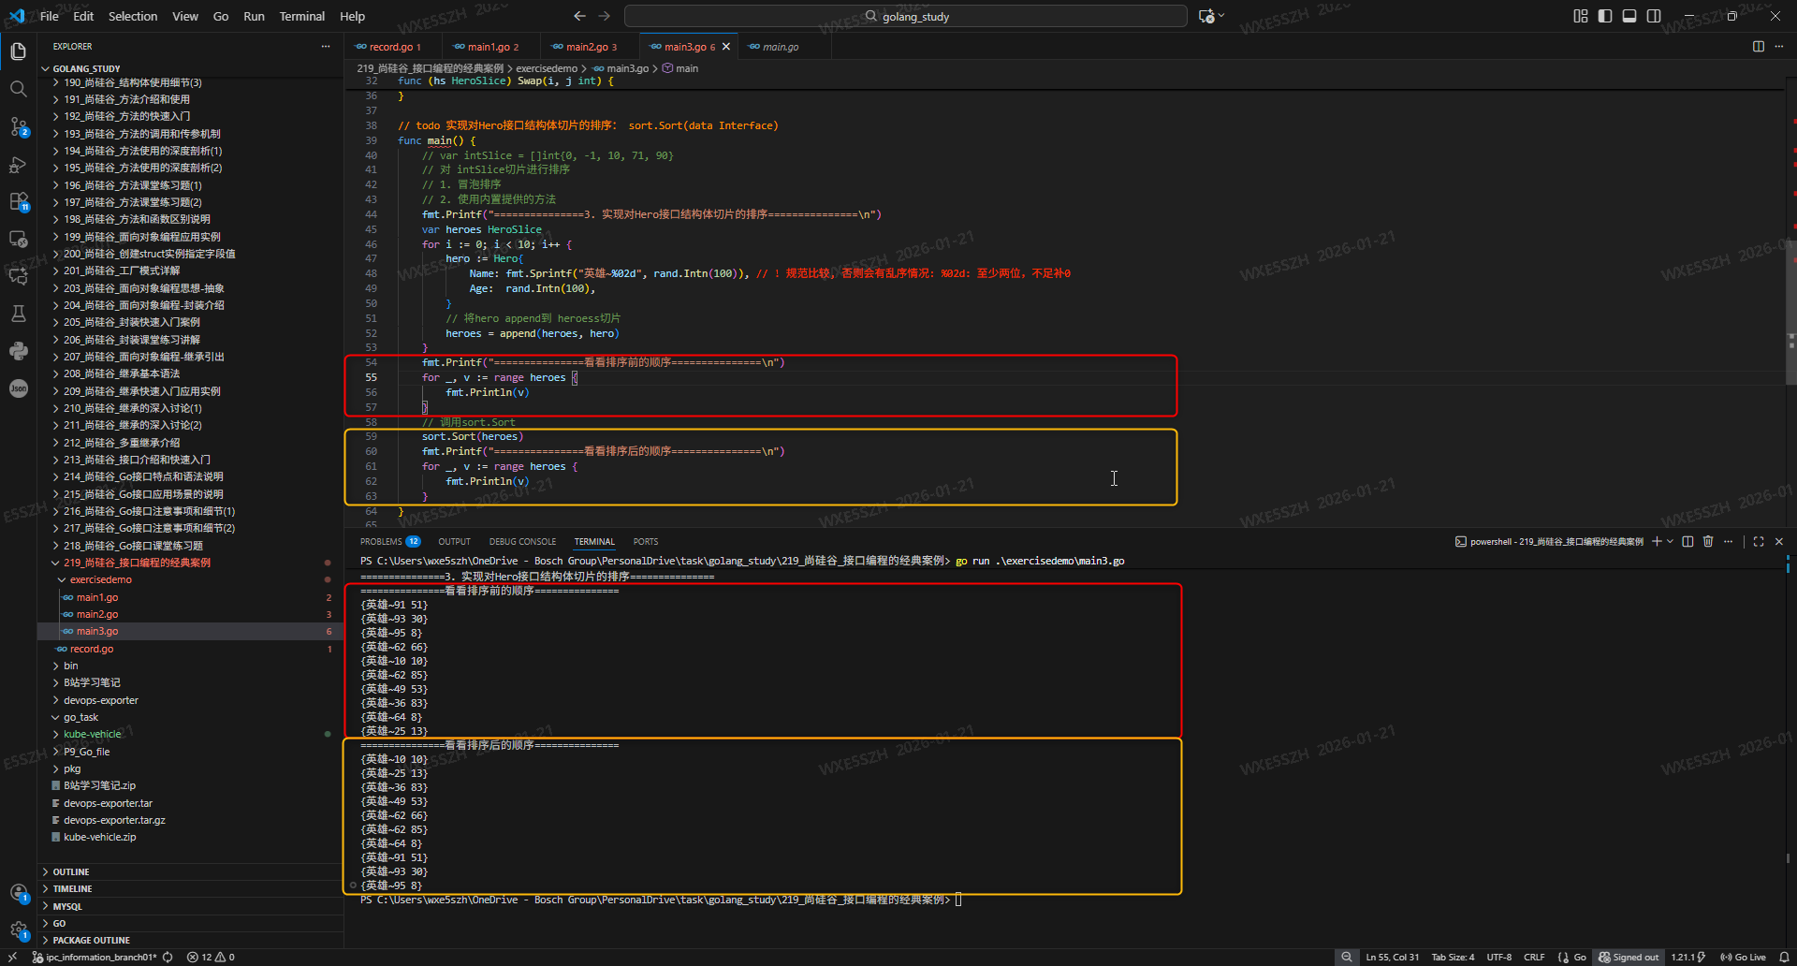Maximize the terminal panel size
This screenshot has height=966, width=1797.
pyautogui.click(x=1758, y=541)
